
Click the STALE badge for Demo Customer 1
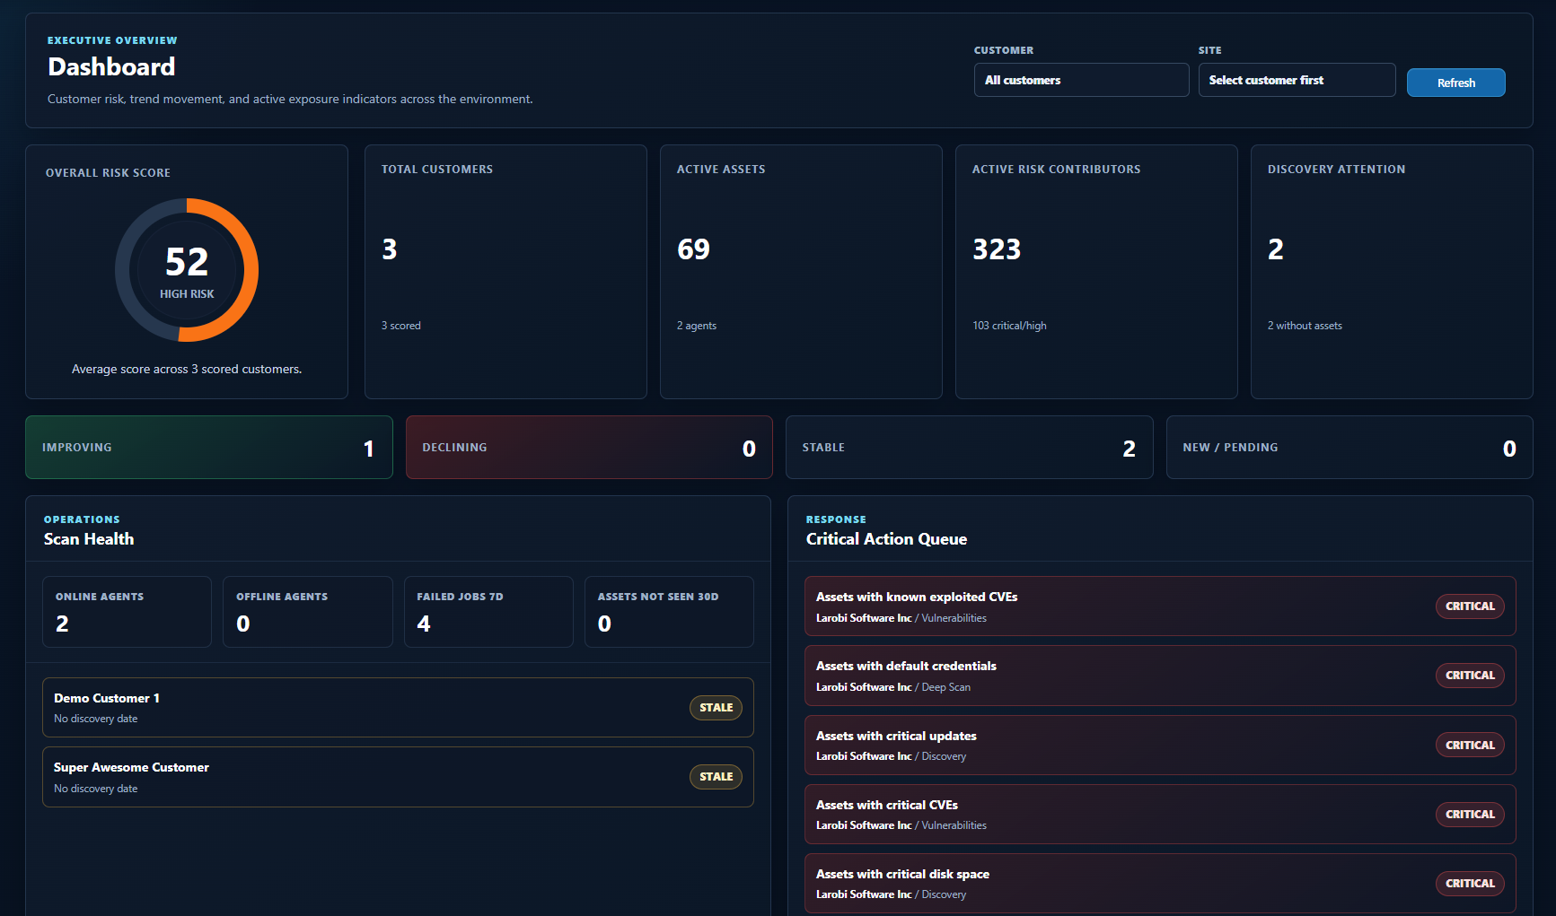point(716,708)
